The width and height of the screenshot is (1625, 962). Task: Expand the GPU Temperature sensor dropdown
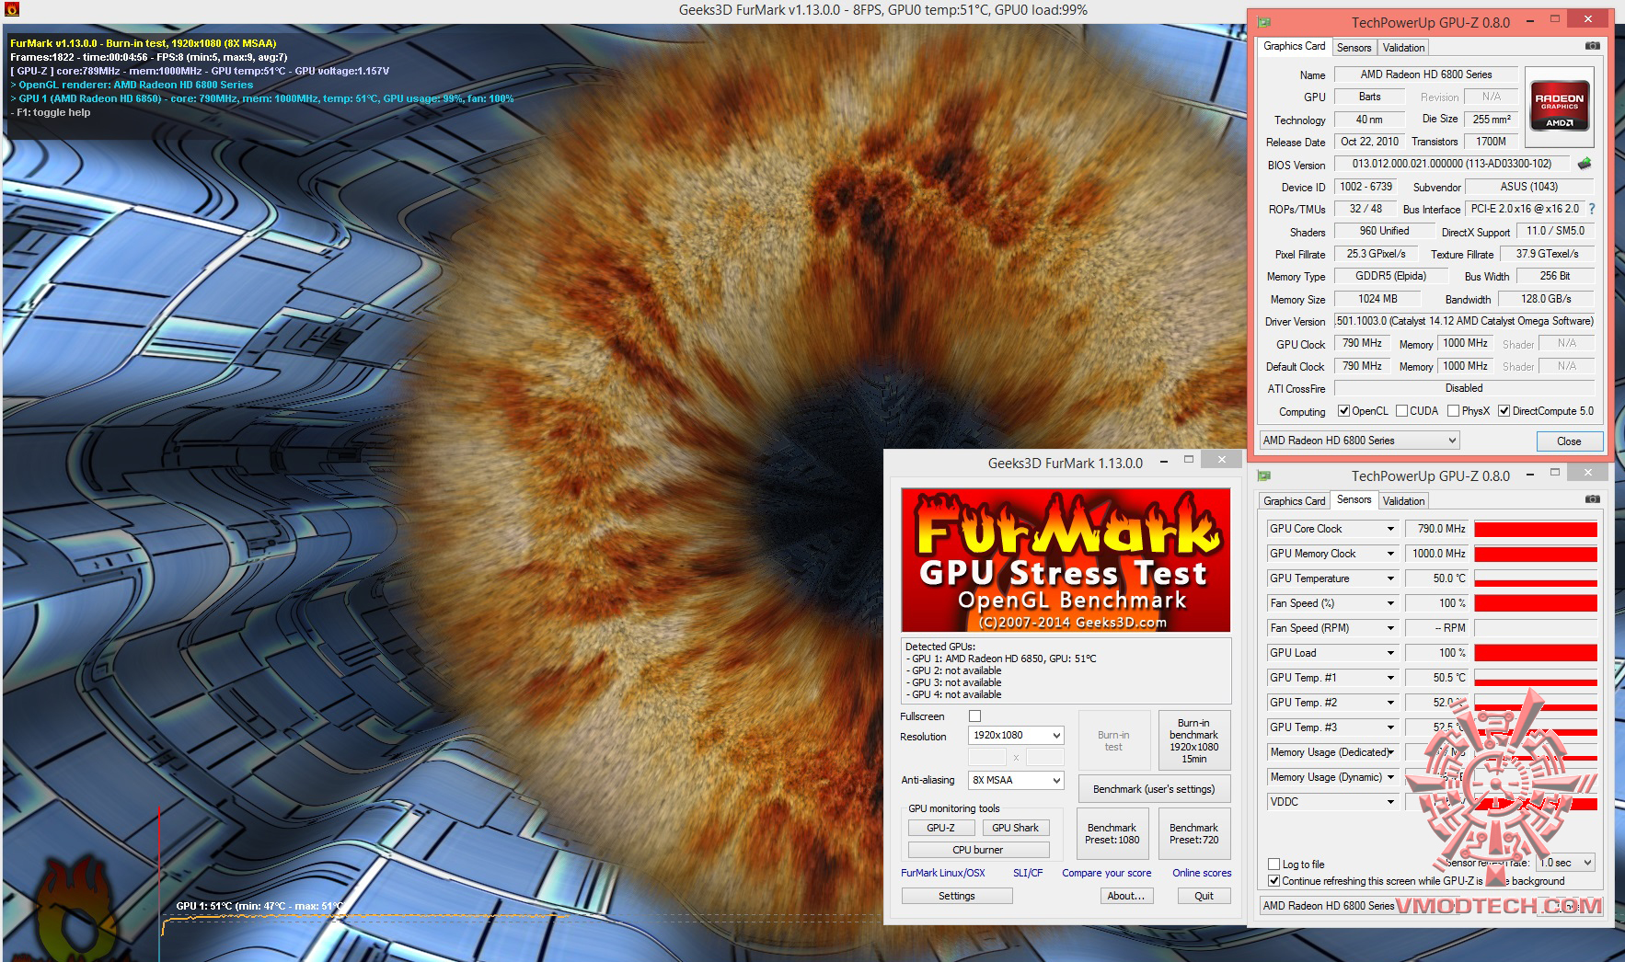pos(1390,578)
